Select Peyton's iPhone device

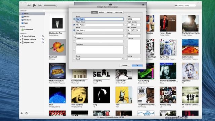[30, 39]
